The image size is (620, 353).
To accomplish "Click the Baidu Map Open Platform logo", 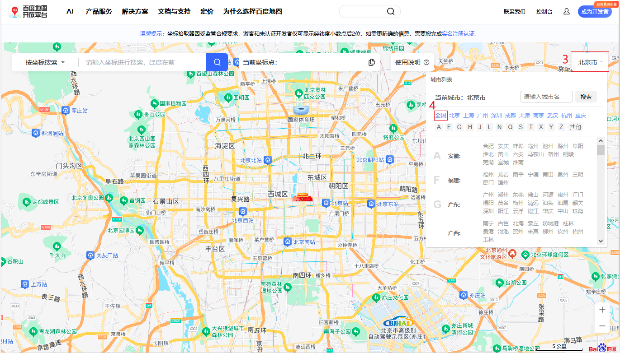I will click(28, 12).
